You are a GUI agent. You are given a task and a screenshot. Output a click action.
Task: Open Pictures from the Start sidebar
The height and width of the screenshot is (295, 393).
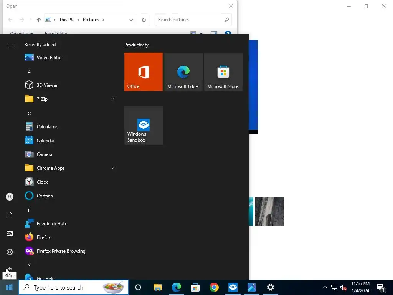[10, 234]
